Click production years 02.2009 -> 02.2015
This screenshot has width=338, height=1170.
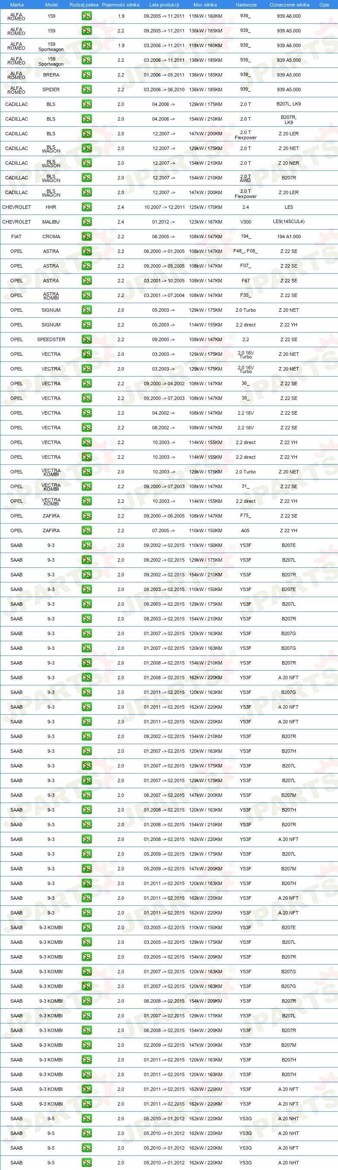(x=164, y=1045)
